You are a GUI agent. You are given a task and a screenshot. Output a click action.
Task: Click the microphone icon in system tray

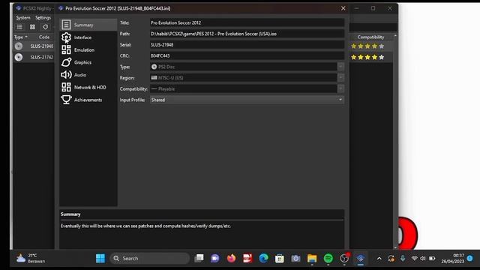pos(403,258)
